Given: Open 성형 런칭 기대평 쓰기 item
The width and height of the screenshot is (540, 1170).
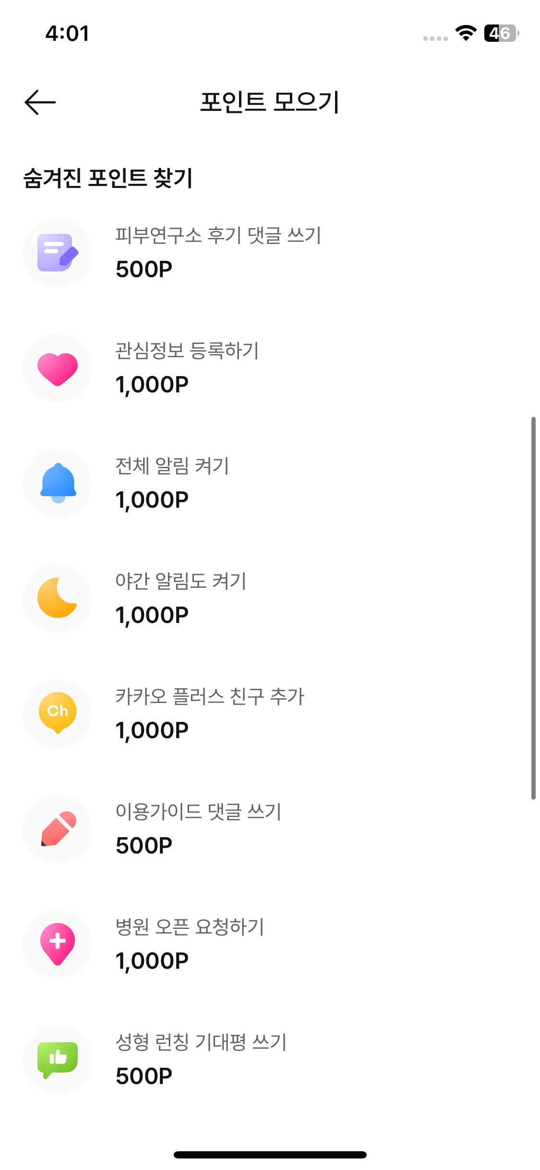Looking at the screenshot, I should pos(270,1060).
